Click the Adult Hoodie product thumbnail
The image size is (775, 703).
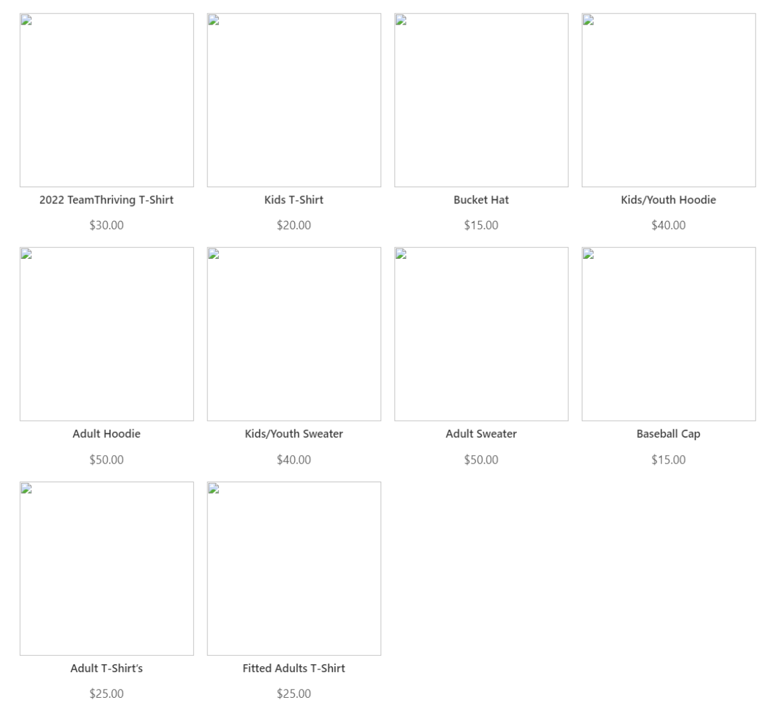(x=107, y=334)
